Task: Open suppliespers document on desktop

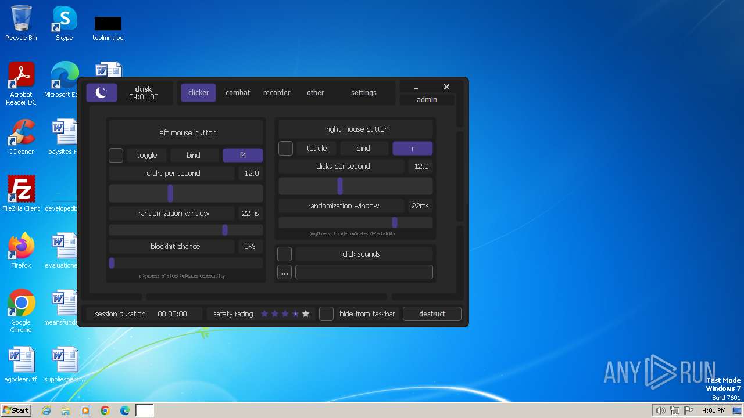Action: tap(65, 365)
